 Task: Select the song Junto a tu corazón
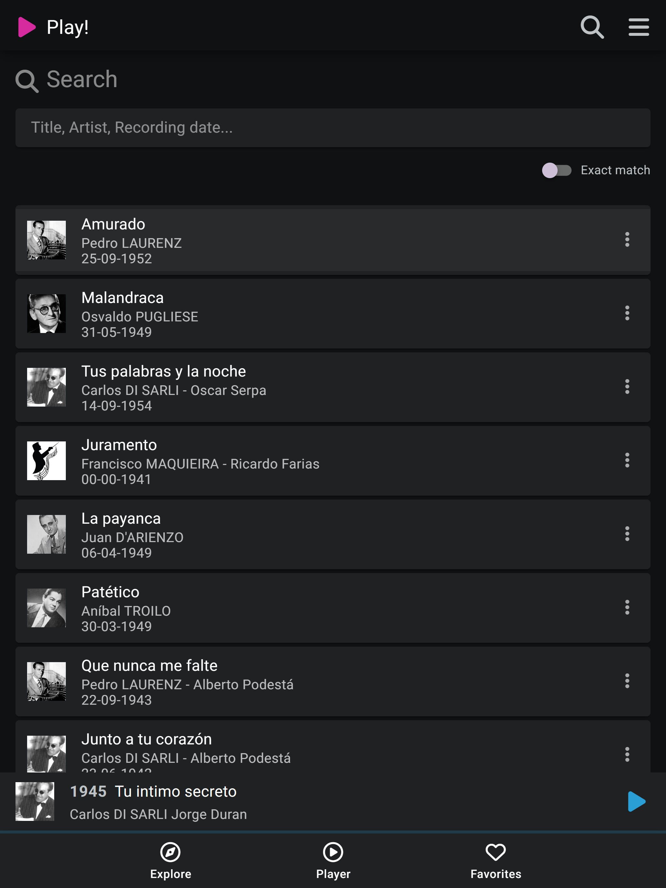click(x=333, y=747)
